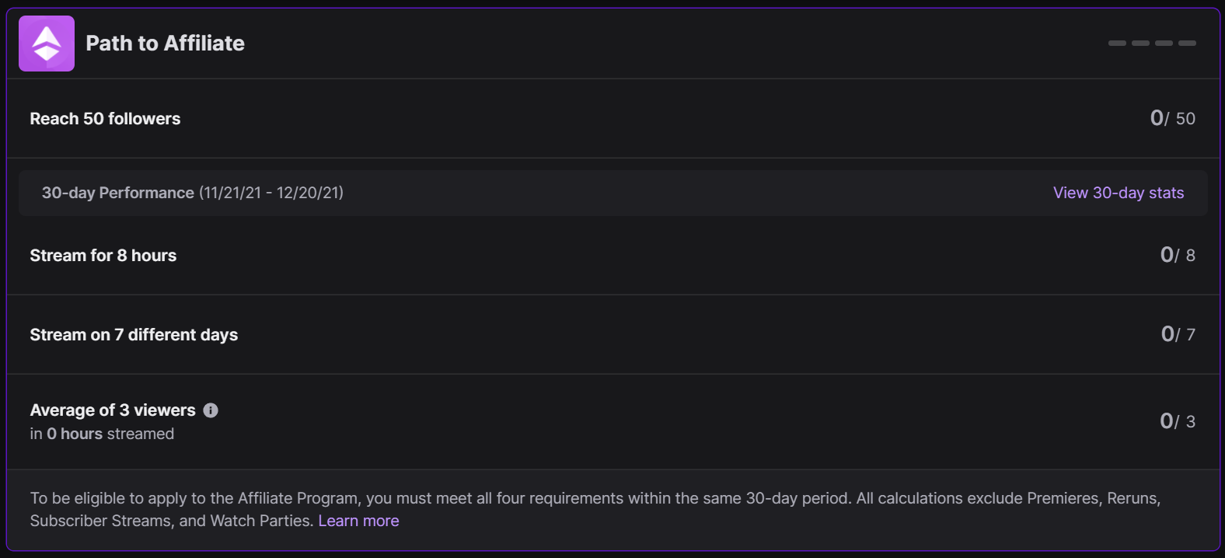This screenshot has height=558, width=1225.
Task: Click the first progress segment in header
Action: pos(1117,44)
